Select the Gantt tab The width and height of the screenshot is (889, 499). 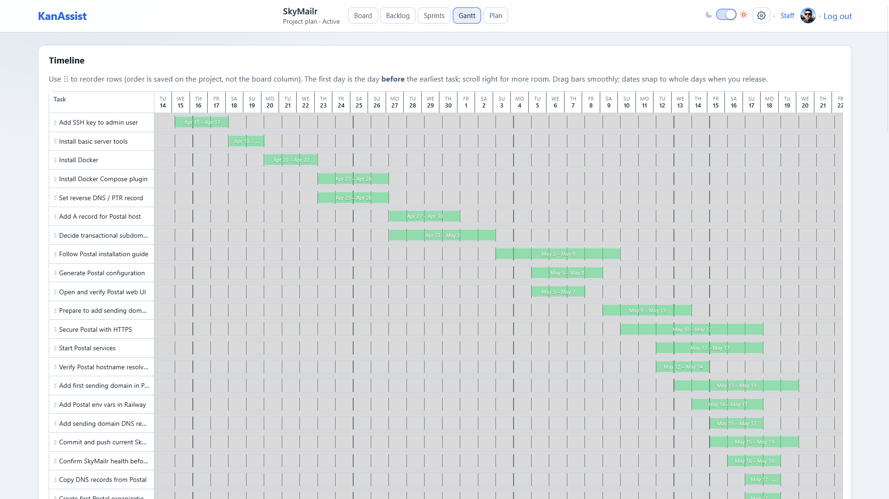[x=467, y=16]
